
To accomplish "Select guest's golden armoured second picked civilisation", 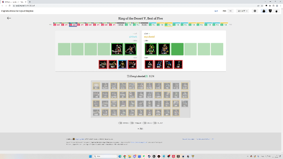I will pyautogui.click(x=164, y=49).
